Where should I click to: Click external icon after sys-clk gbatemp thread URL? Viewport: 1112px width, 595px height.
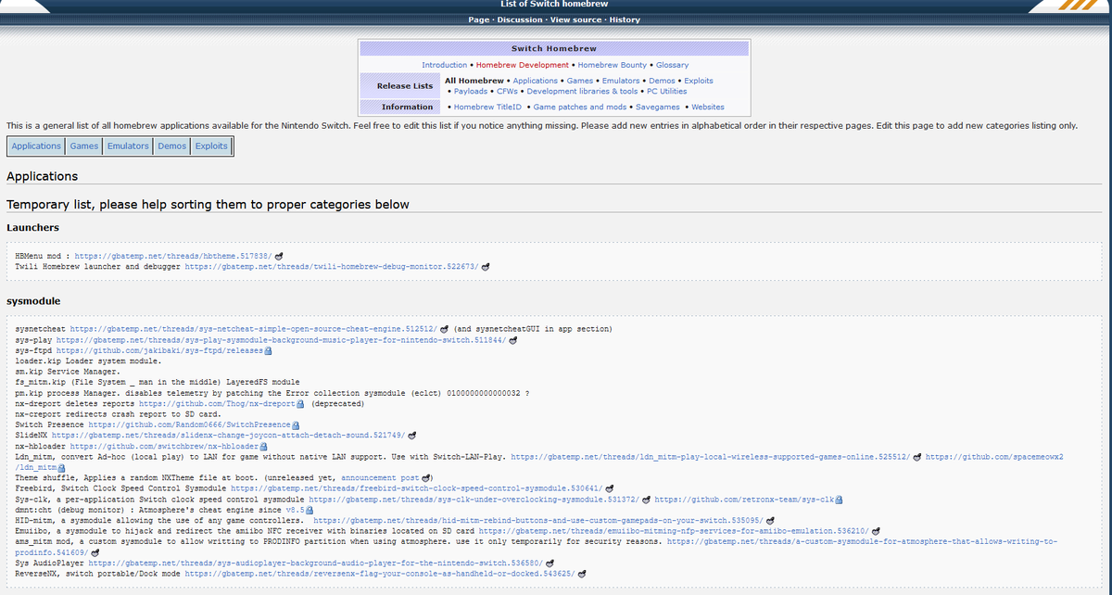649,499
